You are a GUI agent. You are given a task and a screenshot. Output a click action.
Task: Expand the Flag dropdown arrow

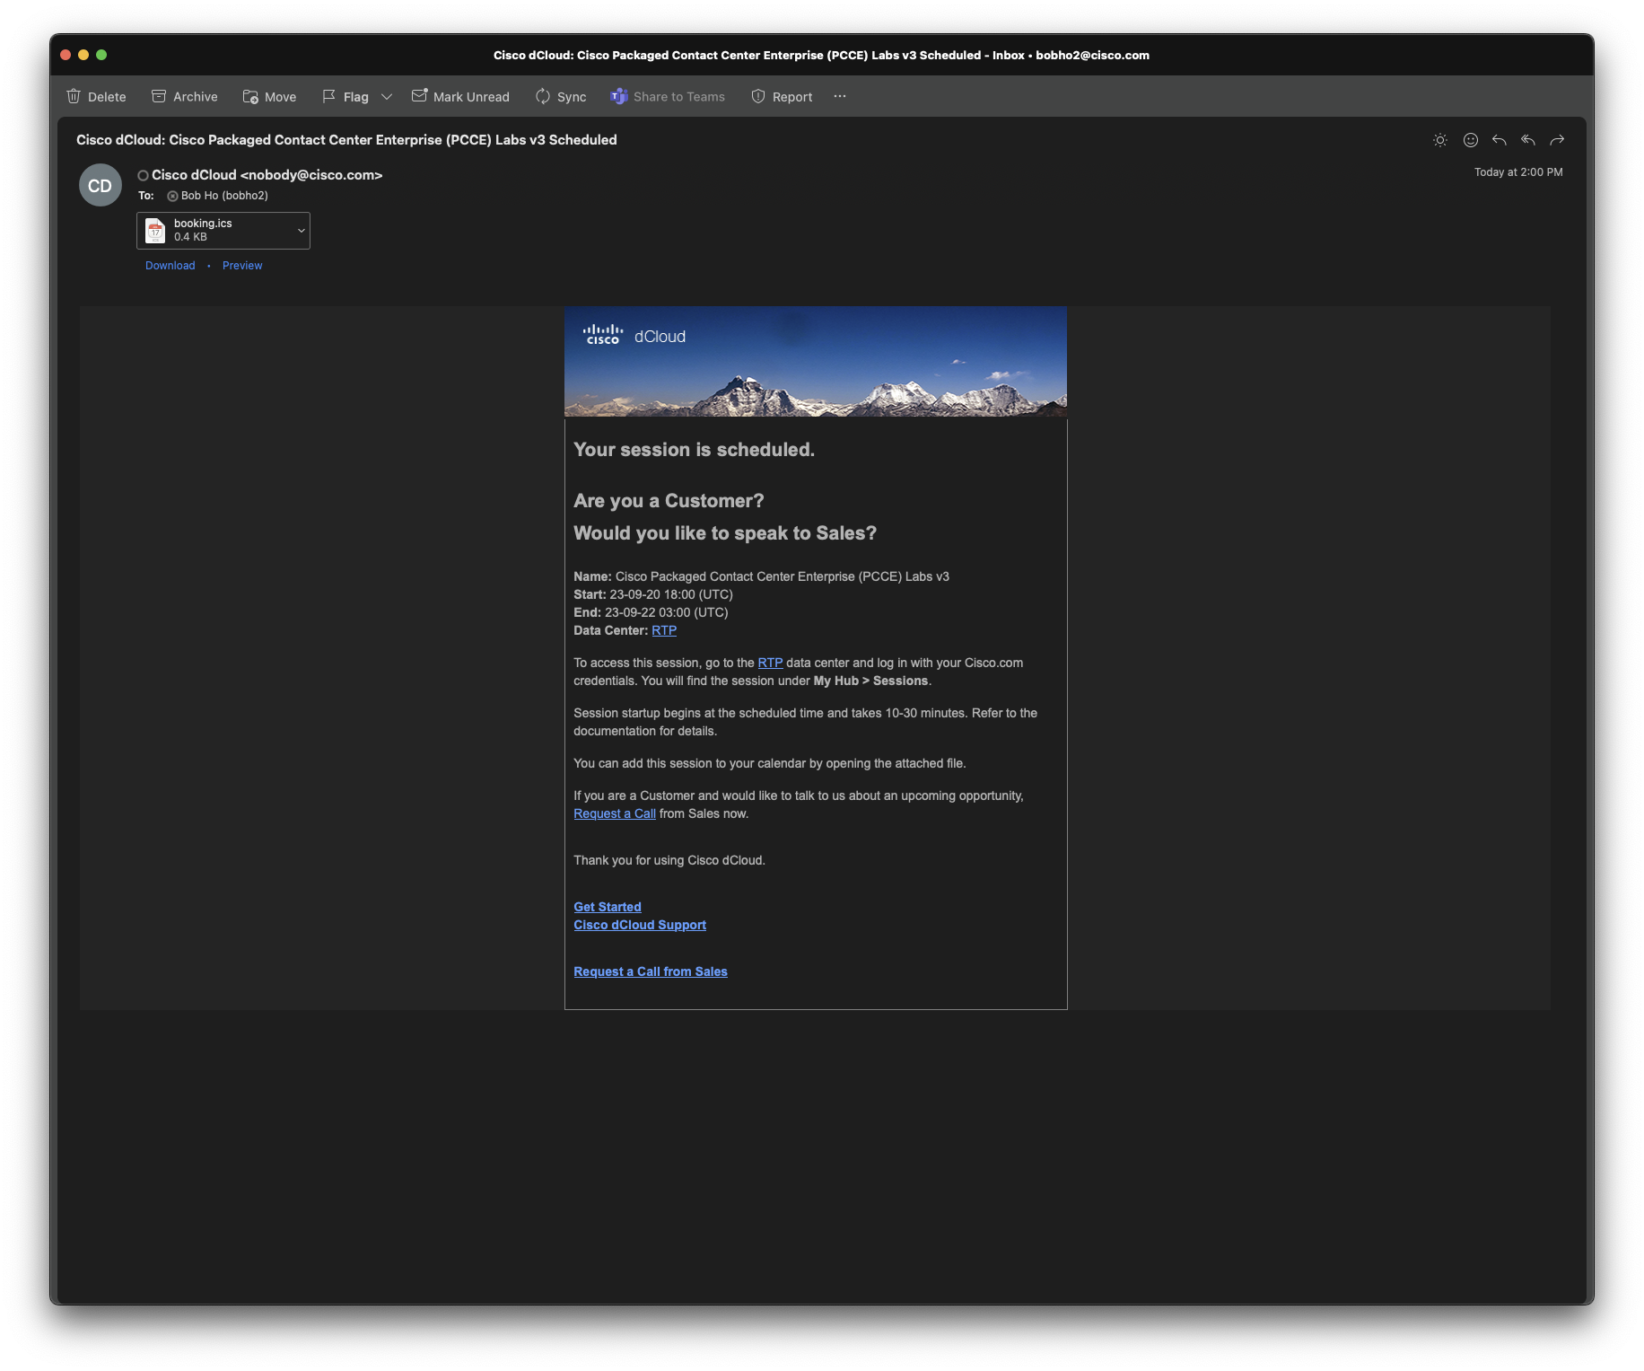[387, 97]
